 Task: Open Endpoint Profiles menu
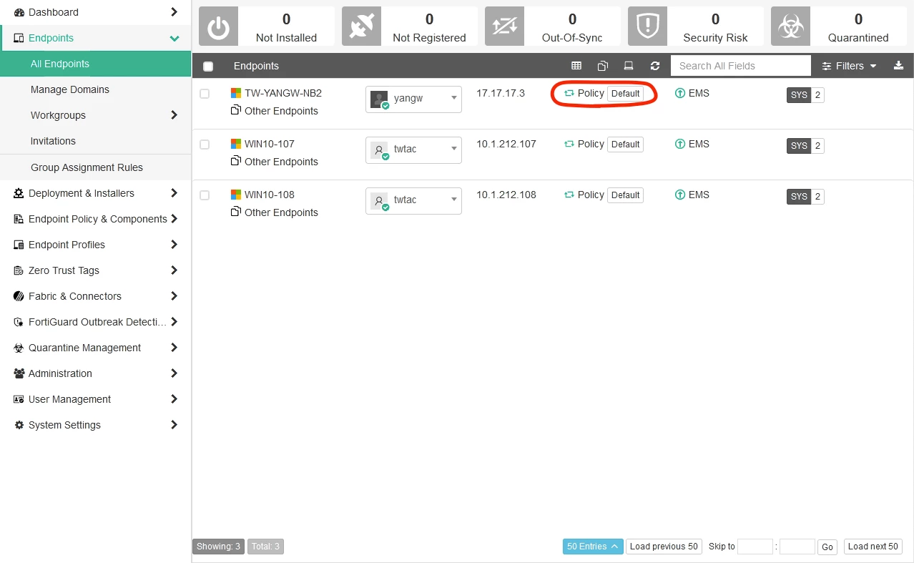click(x=96, y=245)
